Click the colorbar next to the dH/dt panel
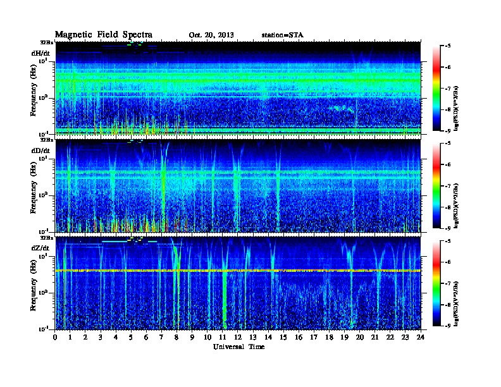Viewport: 501px width, 387px height. click(x=436, y=88)
